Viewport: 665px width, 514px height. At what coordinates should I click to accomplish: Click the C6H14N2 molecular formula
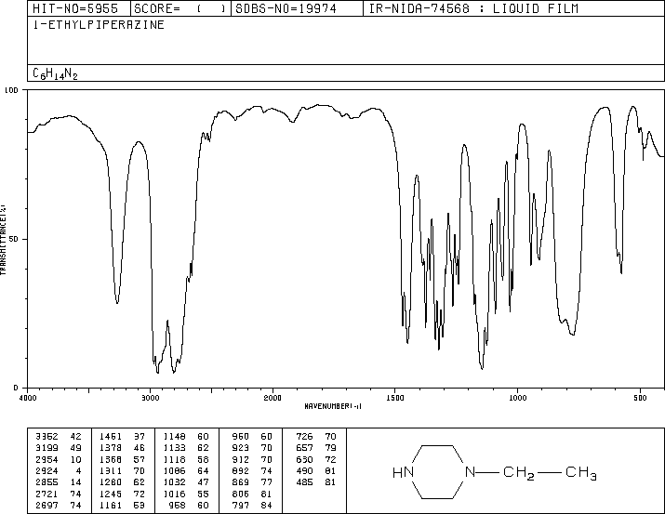click(x=55, y=73)
